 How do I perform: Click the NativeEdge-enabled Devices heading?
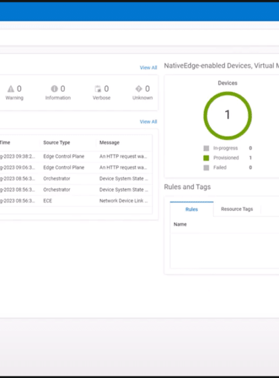221,66
